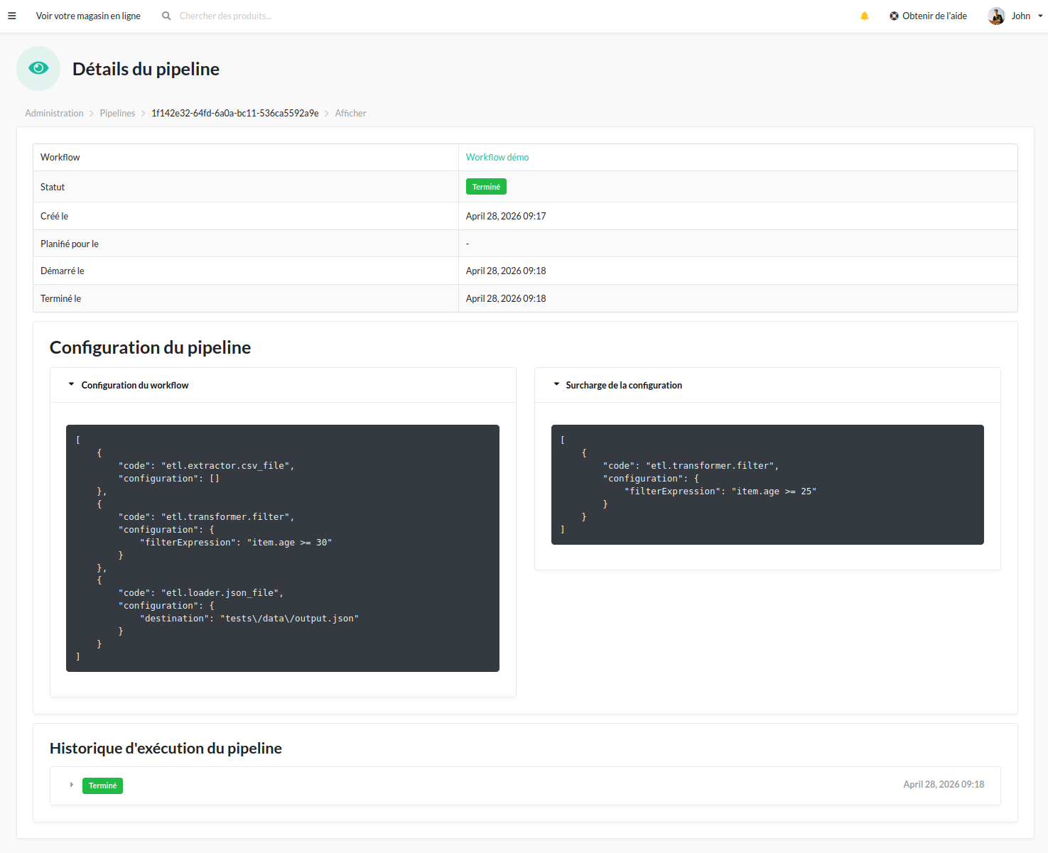
Task: Click Obtenir de l'aide link
Action: point(934,16)
